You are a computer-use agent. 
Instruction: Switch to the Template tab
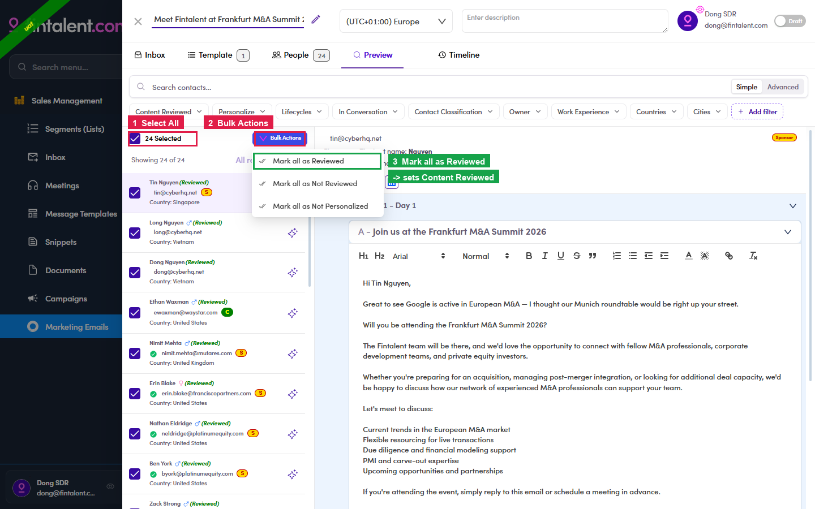[218, 55]
